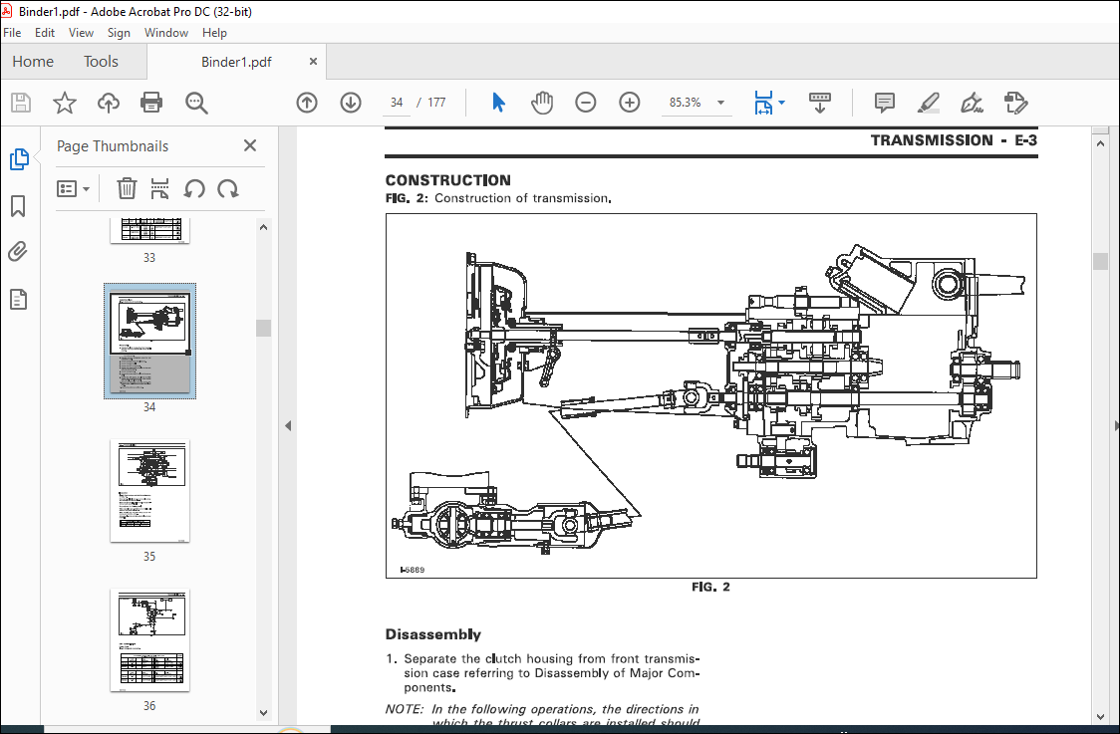This screenshot has width=1120, height=734.
Task: Switch to the Tools tab
Action: click(101, 62)
